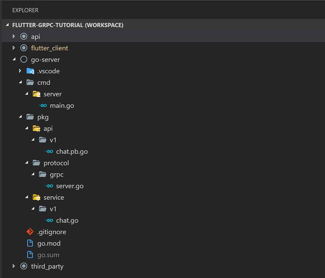This screenshot has height=278, width=325.
Task: Click the git icon next to .gitignore
Action: click(x=30, y=232)
